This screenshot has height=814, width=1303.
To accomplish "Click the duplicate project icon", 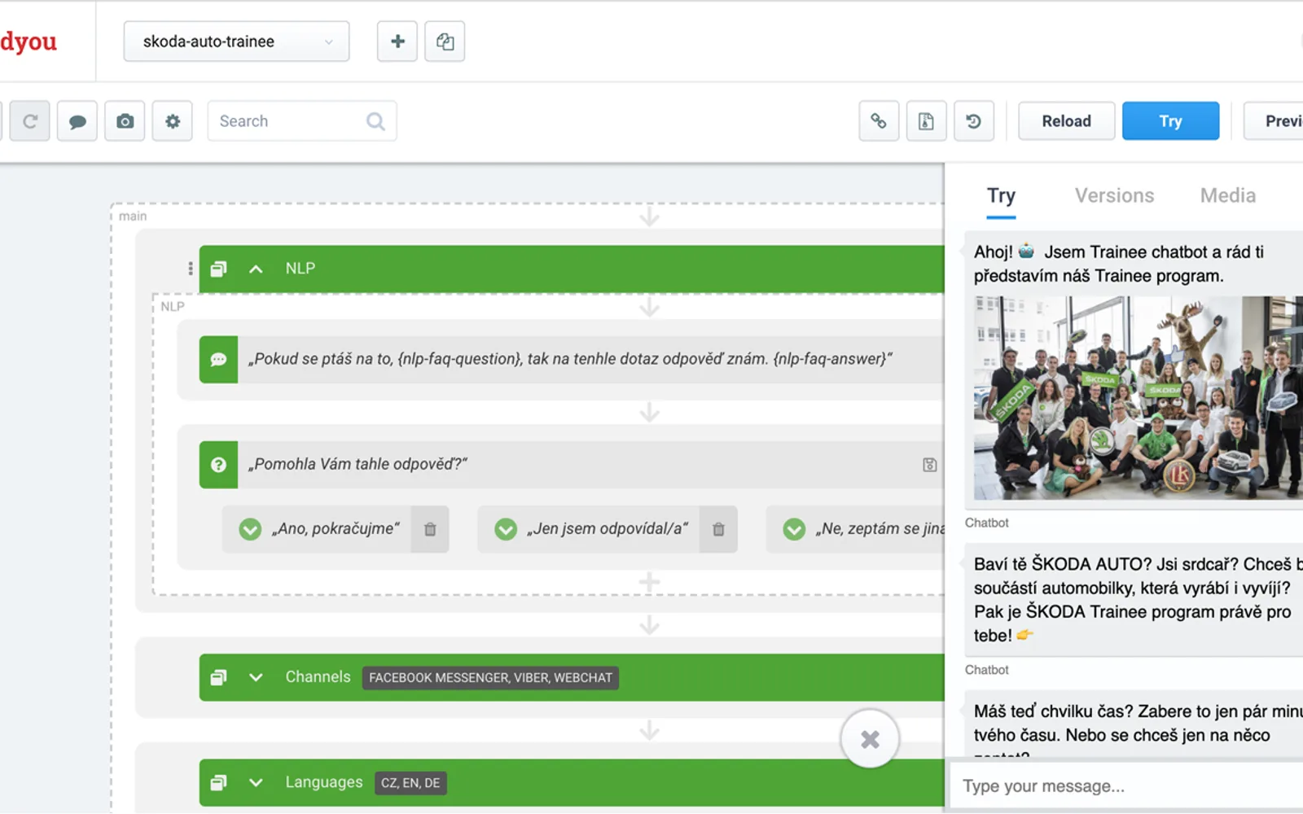I will tap(445, 42).
